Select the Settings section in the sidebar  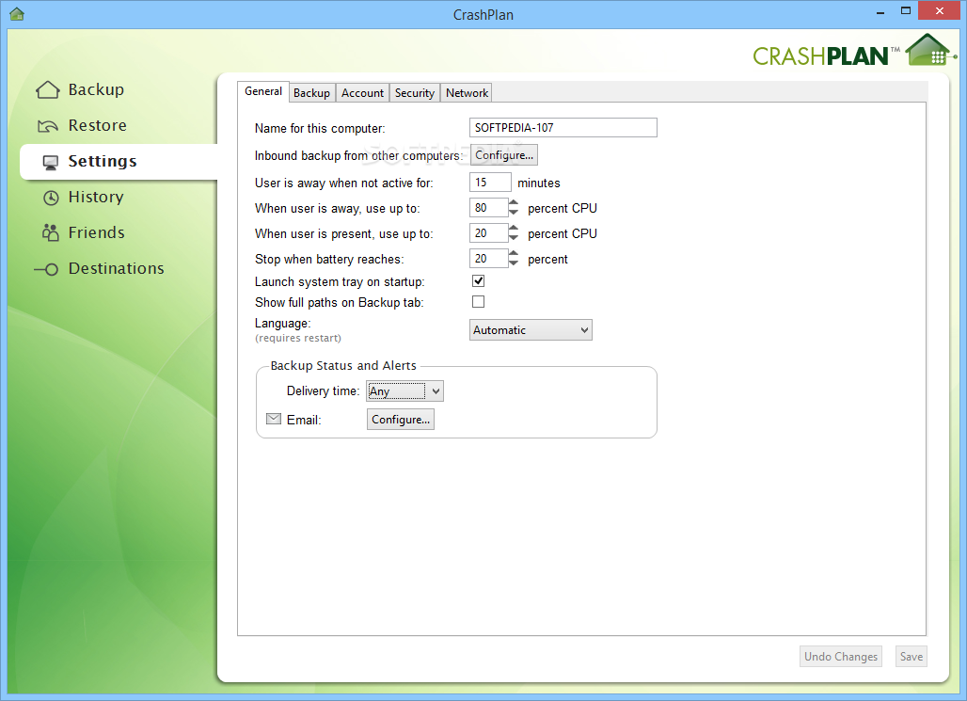tap(119, 162)
